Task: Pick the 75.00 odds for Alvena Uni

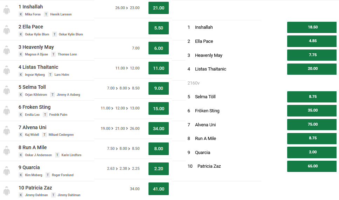Action: coord(312,124)
